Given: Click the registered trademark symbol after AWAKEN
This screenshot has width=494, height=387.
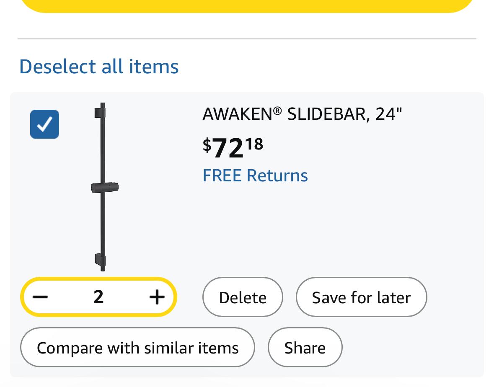Looking at the screenshot, I should click(277, 111).
